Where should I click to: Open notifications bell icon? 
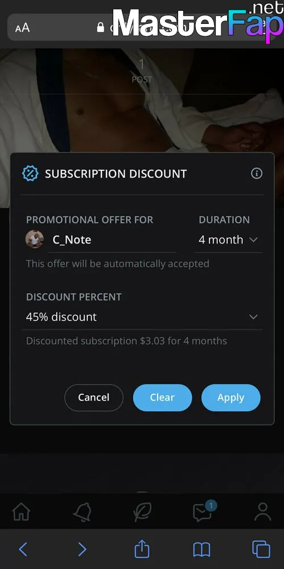point(82,513)
